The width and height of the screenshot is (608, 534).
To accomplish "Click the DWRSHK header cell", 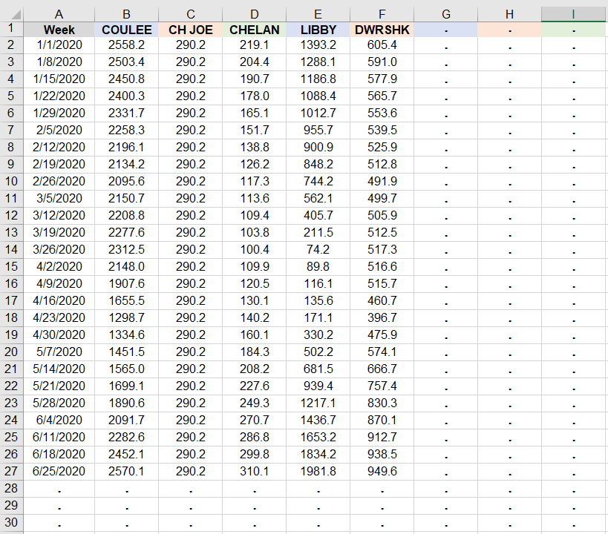I will point(382,30).
